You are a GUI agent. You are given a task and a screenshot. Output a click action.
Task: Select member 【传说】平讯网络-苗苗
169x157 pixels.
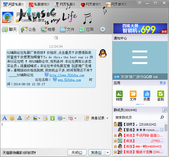pos(138,135)
